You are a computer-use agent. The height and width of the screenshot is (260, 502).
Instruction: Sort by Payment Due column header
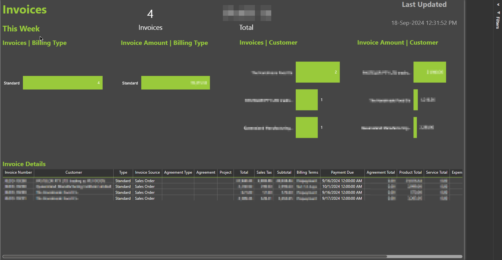coord(342,172)
